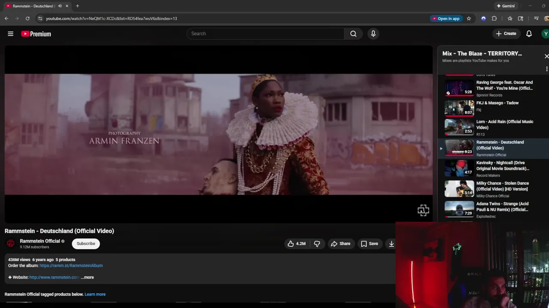
Task: Open the ramm.st/RammsteinAlbum link
Action: pyautogui.click(x=71, y=266)
